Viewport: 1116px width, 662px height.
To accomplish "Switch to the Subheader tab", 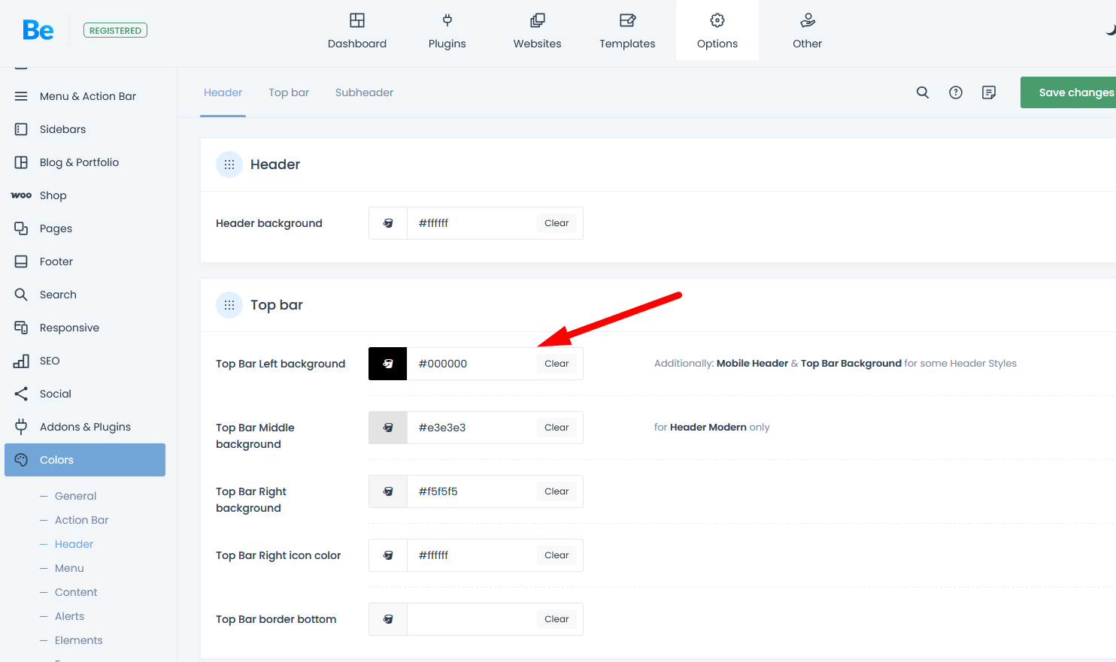I will [364, 92].
